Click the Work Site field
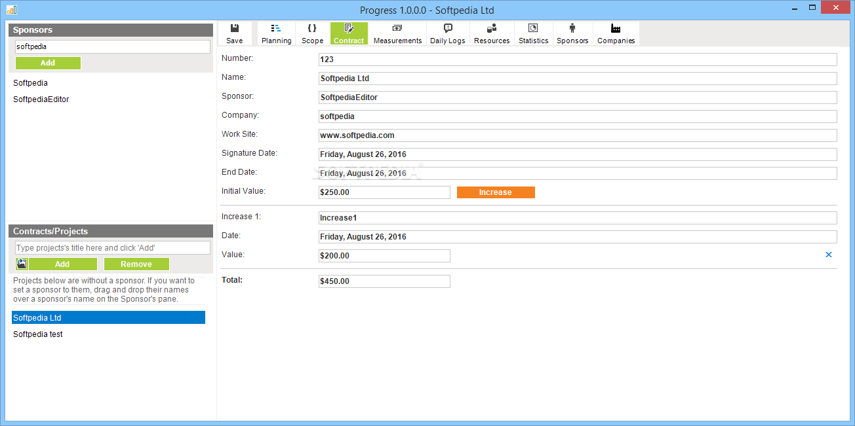This screenshot has height=426, width=855. 578,135
